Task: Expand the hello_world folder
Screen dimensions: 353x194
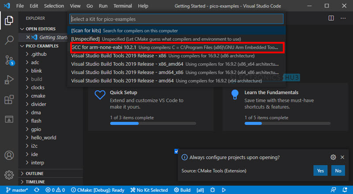Action: pyautogui.click(x=43, y=138)
